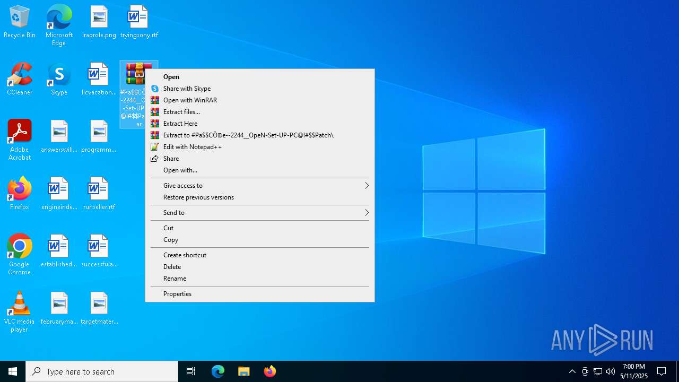
Task: Choose Restore previous versions
Action: [x=260, y=197]
